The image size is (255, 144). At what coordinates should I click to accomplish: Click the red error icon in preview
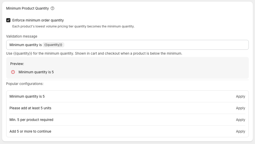coord(13,72)
